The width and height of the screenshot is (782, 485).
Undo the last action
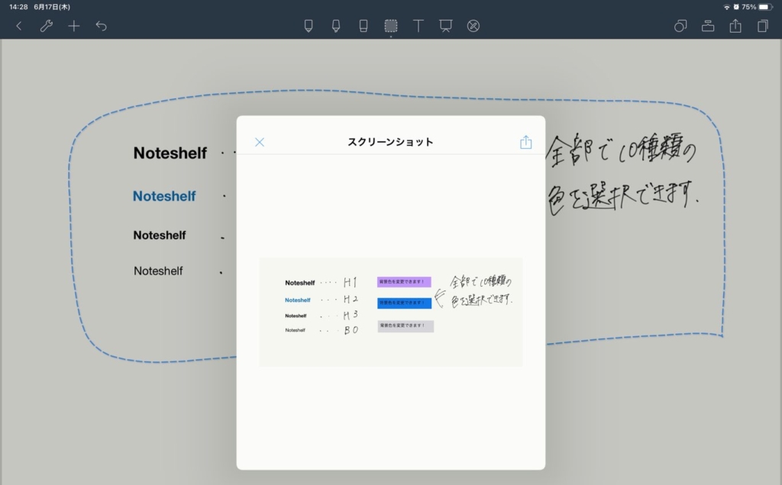pos(102,26)
